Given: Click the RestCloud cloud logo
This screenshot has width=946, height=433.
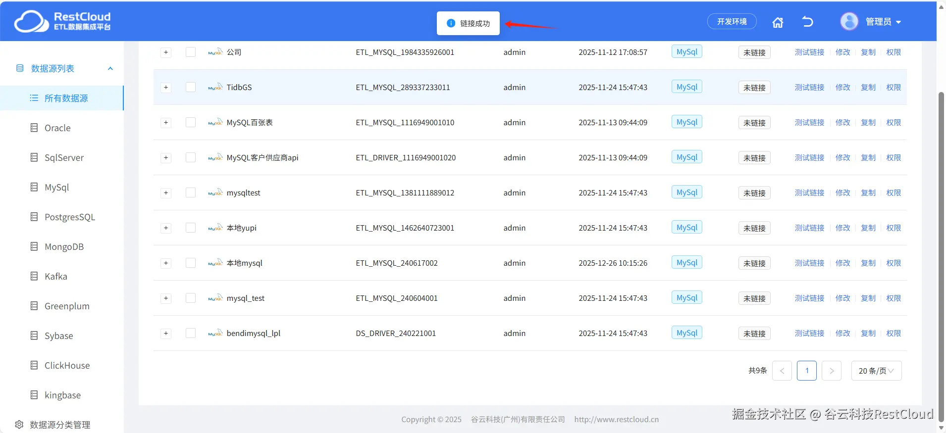Looking at the screenshot, I should pyautogui.click(x=32, y=21).
